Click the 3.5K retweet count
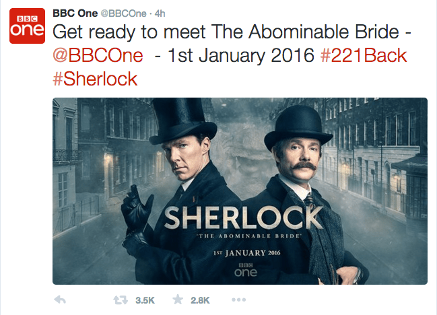The width and height of the screenshot is (437, 315). 145,300
